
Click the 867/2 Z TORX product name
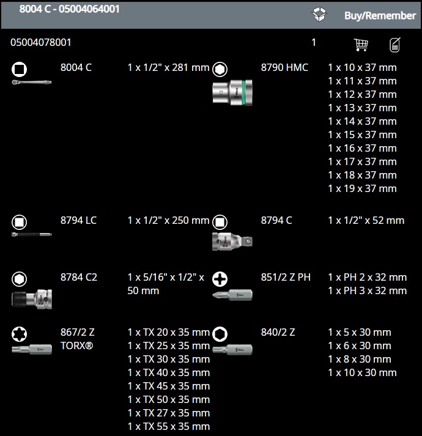tap(78, 339)
